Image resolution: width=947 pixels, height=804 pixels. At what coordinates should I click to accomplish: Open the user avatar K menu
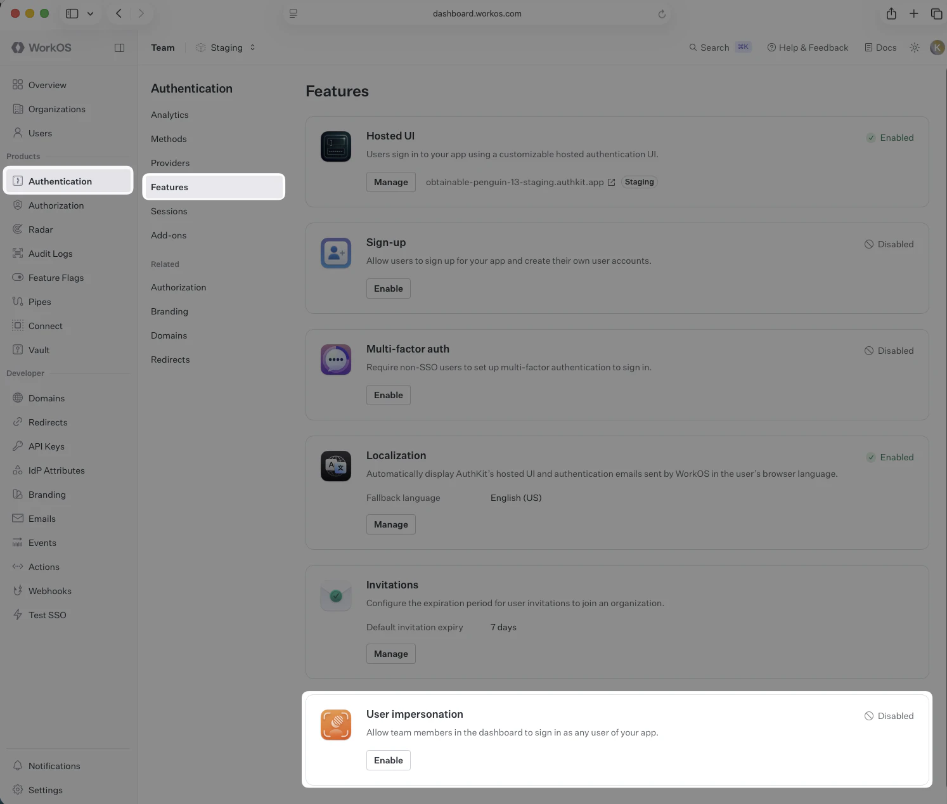pos(937,48)
